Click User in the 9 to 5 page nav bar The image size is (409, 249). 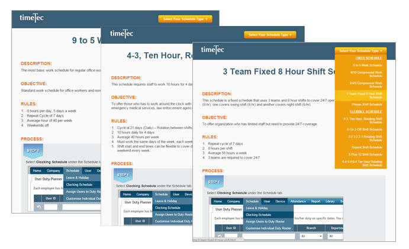point(88,170)
